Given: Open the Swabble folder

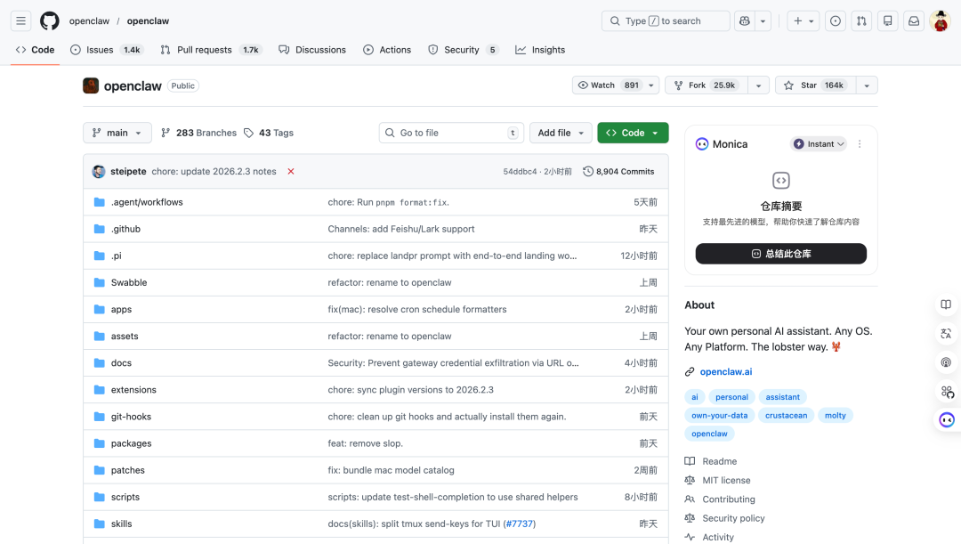Looking at the screenshot, I should (129, 283).
